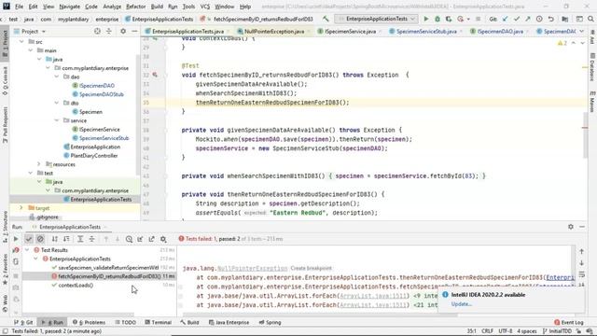
Task: Open the Analyze menu
Action: [112, 7]
